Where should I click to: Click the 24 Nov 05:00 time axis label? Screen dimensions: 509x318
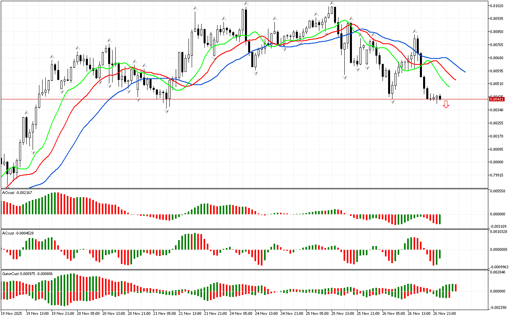[241, 313]
